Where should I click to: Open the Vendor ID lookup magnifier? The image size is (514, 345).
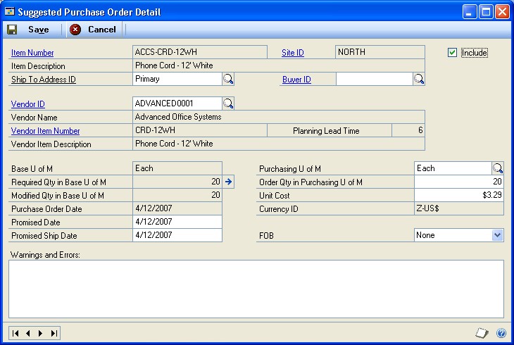(228, 103)
